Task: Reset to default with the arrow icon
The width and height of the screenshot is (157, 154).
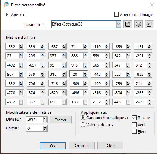Action: [149, 24]
